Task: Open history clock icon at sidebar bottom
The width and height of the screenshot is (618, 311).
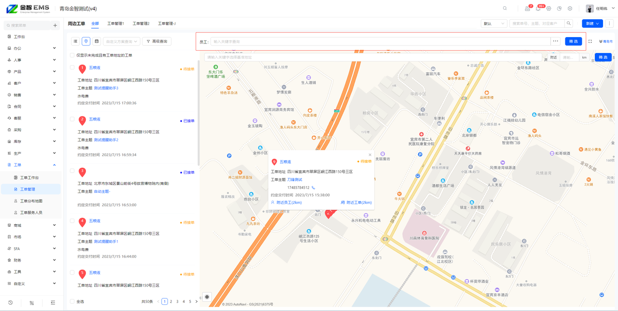Action: click(11, 303)
